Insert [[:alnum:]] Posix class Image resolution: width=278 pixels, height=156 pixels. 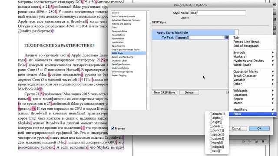tap(217, 114)
